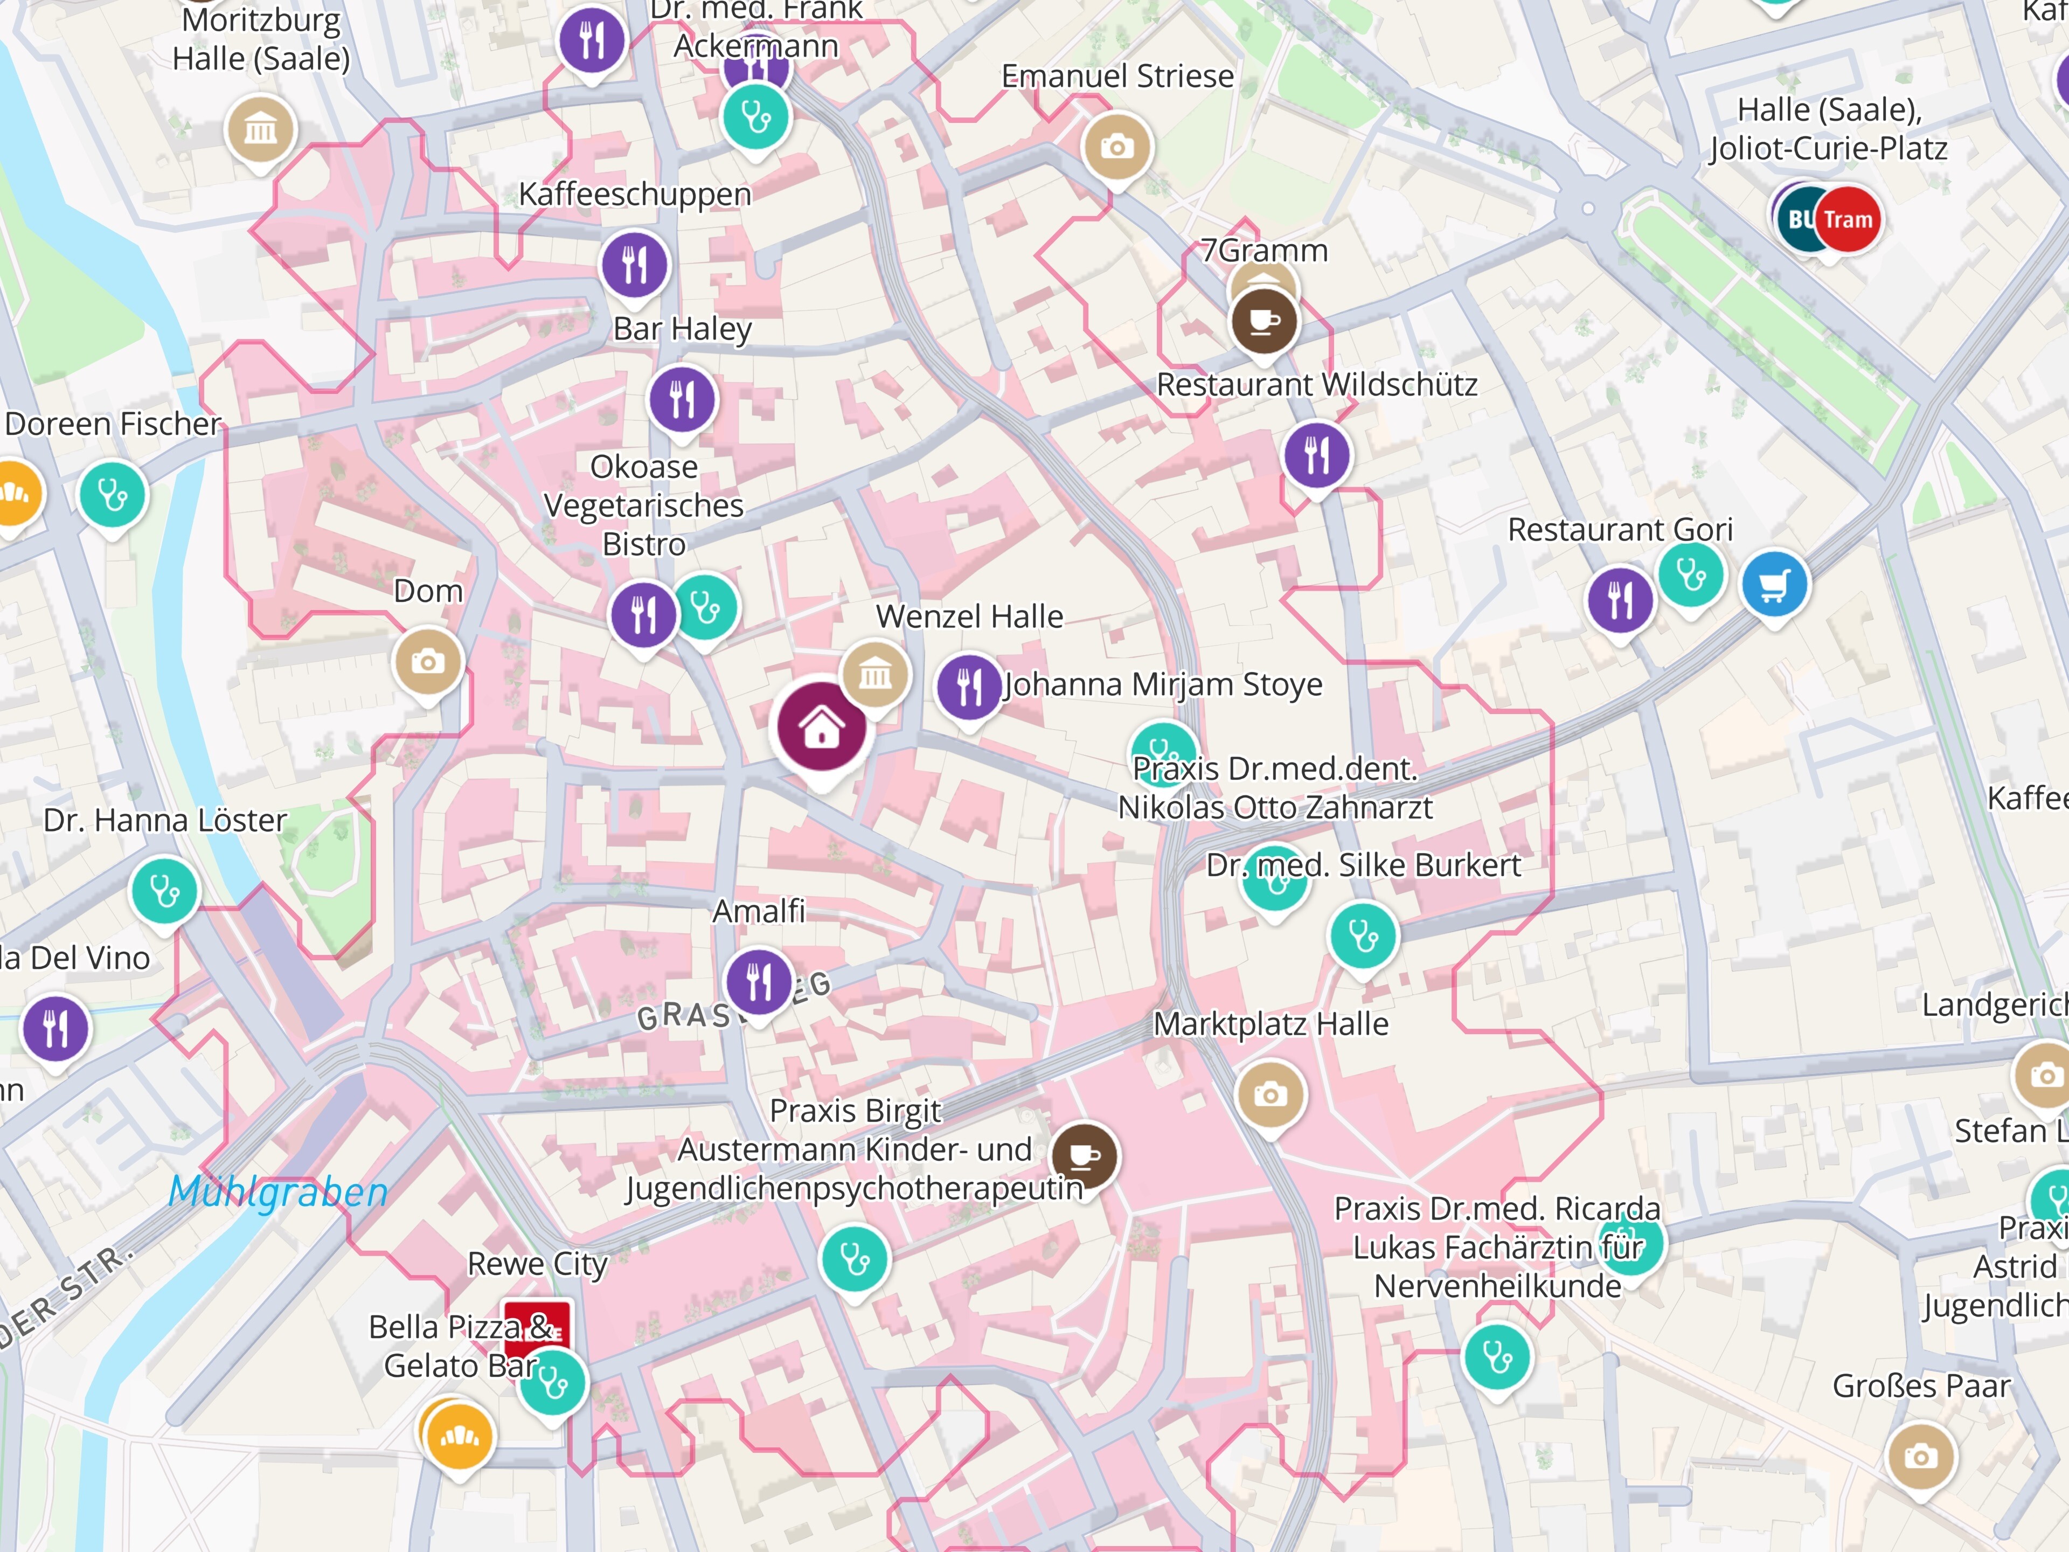This screenshot has height=1552, width=2069.
Task: Select the Emanuel Striese camera pin
Action: pos(1117,147)
